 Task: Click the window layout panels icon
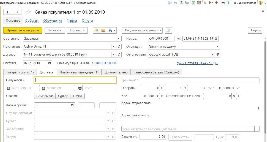tap(229, 3)
